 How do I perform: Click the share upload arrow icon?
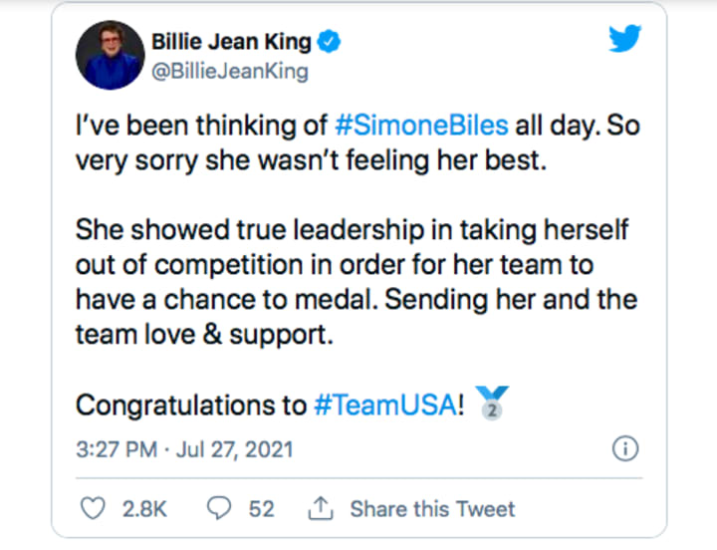(321, 508)
